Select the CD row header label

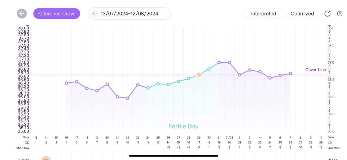[27, 142]
